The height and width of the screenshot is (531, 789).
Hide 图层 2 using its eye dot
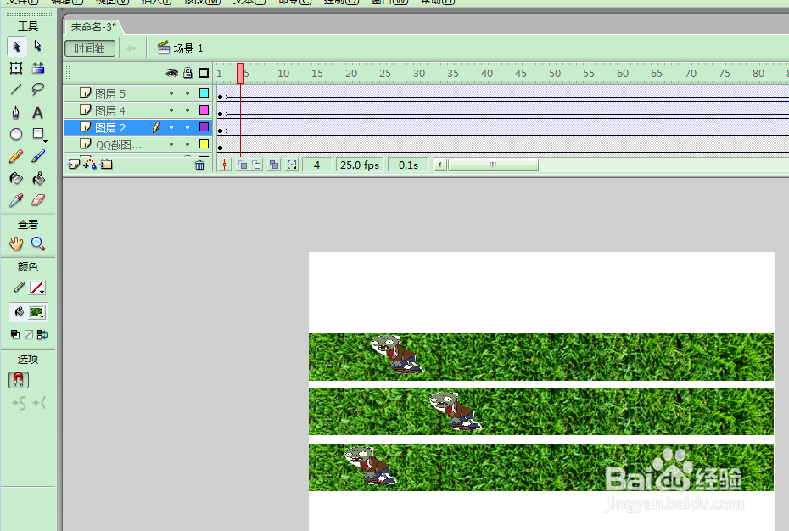[171, 127]
